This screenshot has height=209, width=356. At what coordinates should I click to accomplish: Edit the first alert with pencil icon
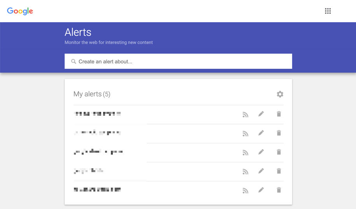[x=261, y=114]
